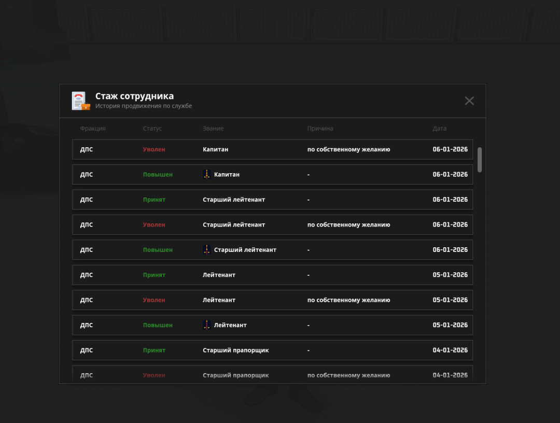Close the Стаж сотрудника dialog

click(x=469, y=101)
